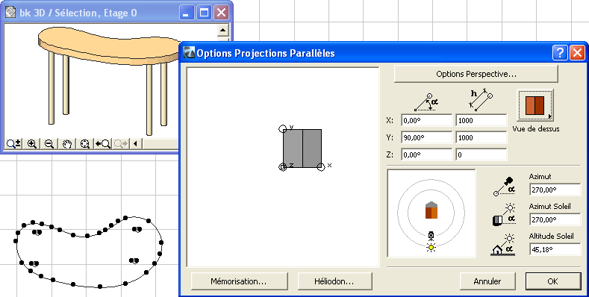The height and width of the screenshot is (297, 589).
Task: Click the Mémorisation button
Action: coord(239,281)
